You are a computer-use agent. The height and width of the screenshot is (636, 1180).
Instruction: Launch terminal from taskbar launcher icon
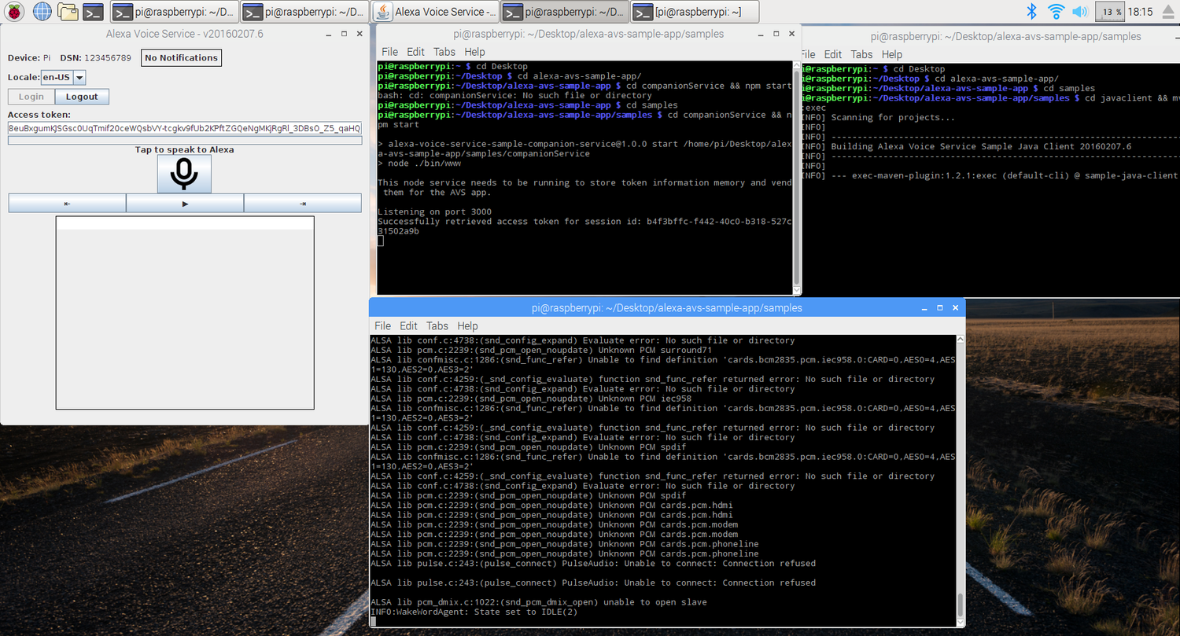(94, 12)
